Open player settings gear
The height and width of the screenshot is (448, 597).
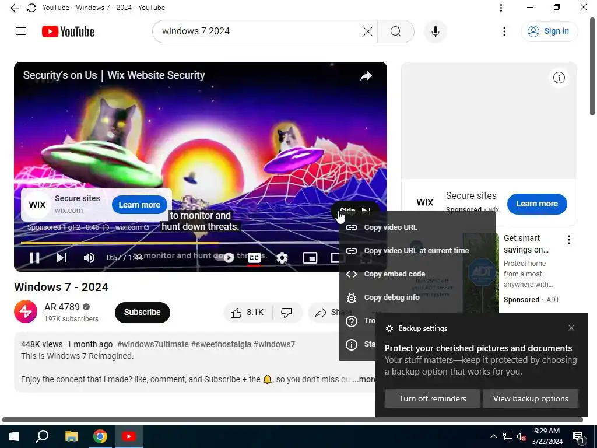click(282, 258)
